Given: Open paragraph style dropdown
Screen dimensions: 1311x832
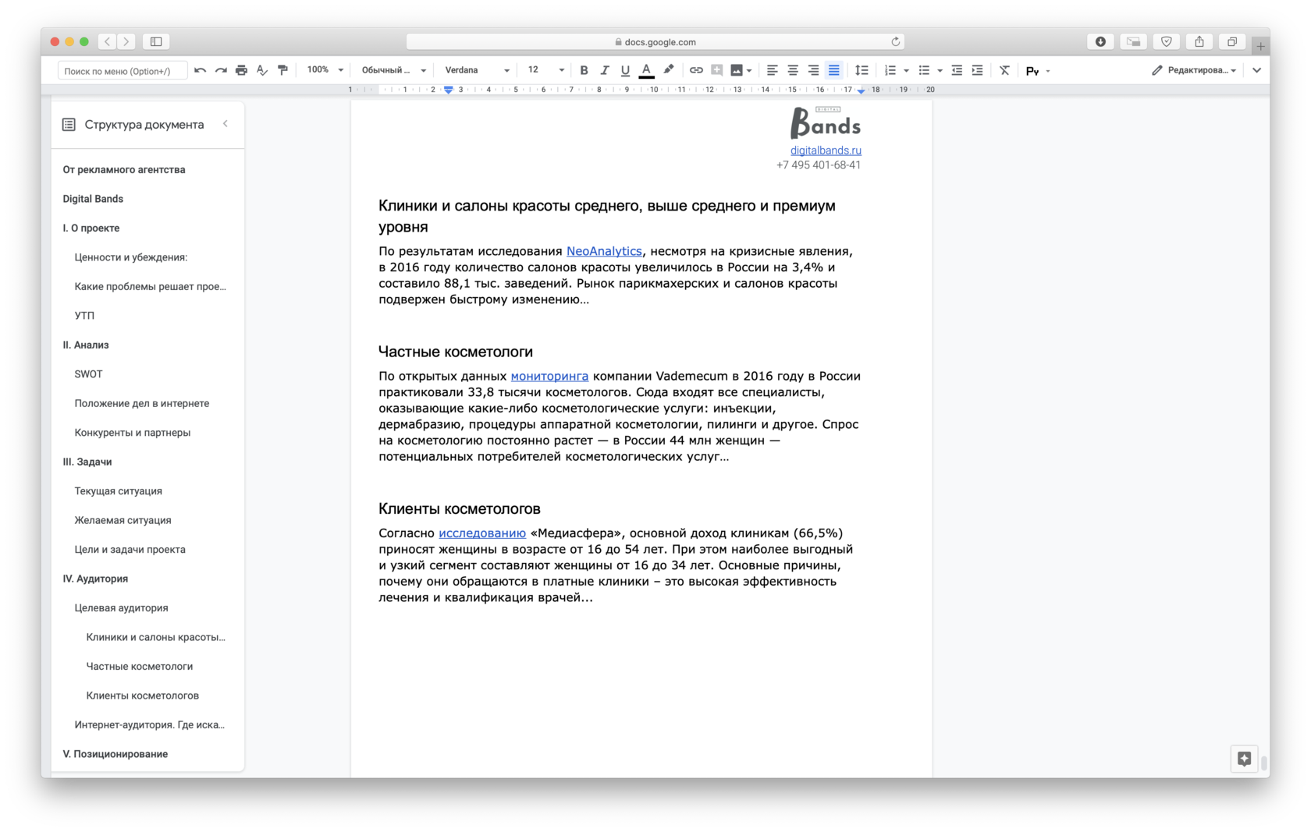Looking at the screenshot, I should 393,70.
